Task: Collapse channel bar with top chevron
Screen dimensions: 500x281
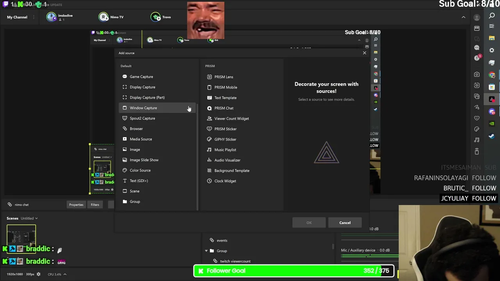Action: [x=463, y=17]
